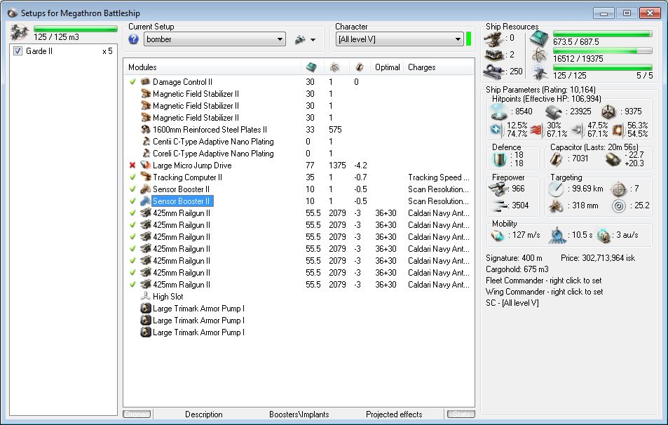
Task: Click the scan resolution icon 318 mm
Action: (x=556, y=206)
